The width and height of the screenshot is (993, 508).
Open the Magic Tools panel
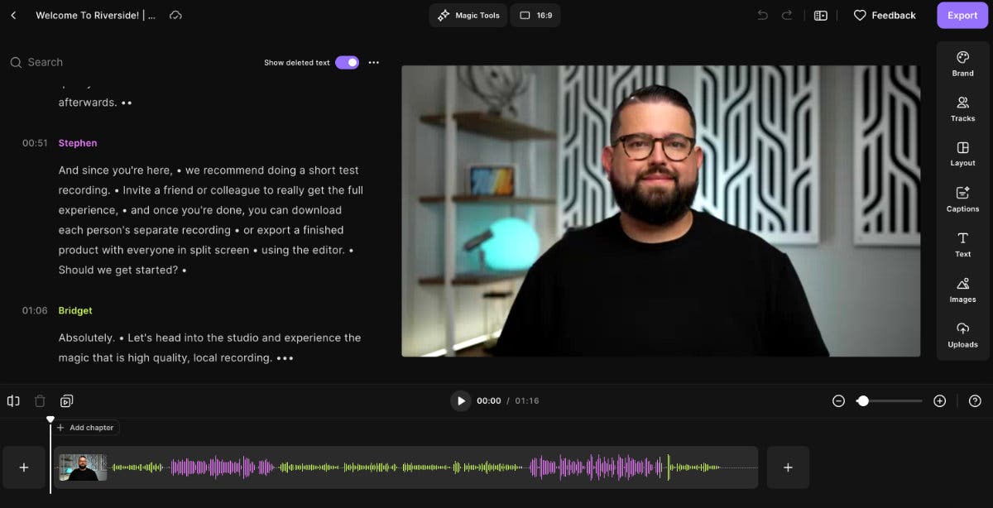pyautogui.click(x=468, y=15)
